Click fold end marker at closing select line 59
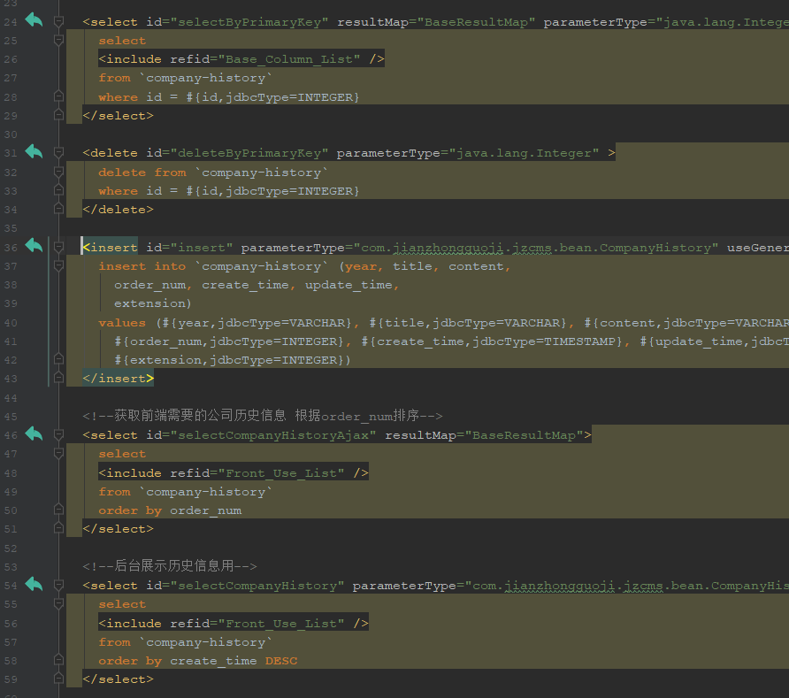Screen dimensions: 789x698 point(59,679)
